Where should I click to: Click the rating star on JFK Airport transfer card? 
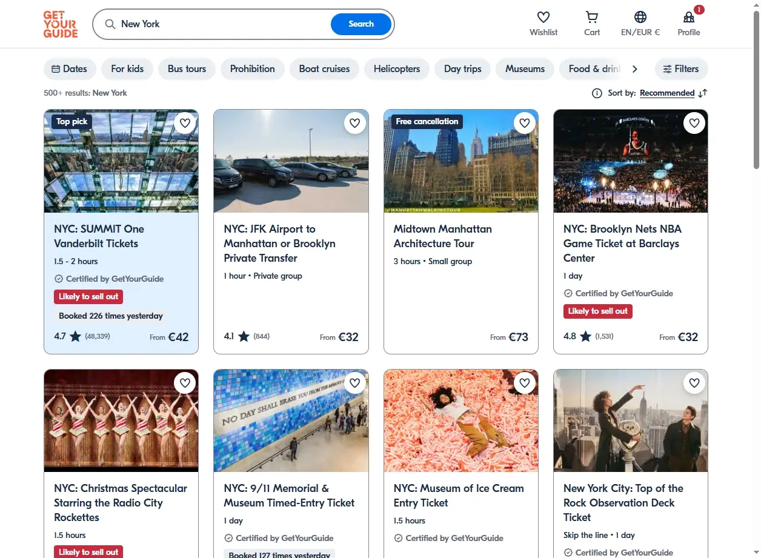[x=244, y=336]
